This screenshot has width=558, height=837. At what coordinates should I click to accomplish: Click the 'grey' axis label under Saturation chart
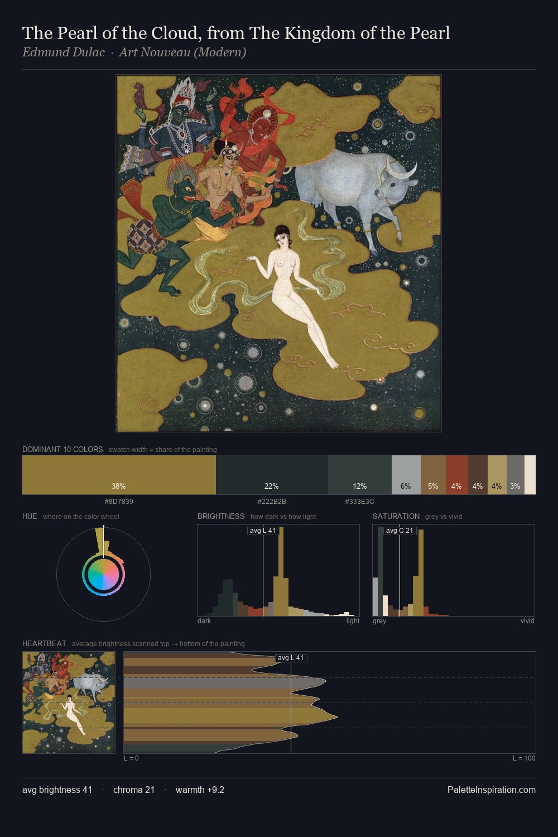coord(379,621)
